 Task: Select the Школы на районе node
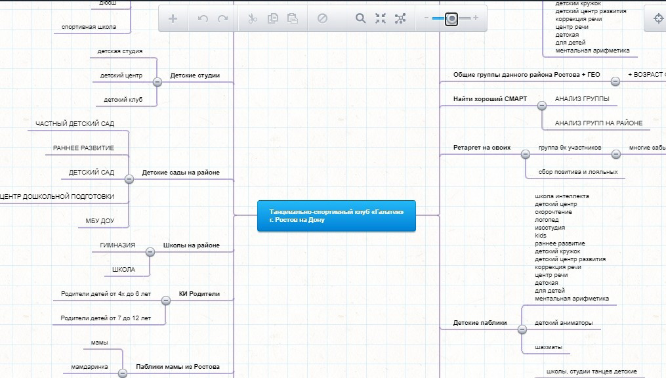click(x=191, y=245)
